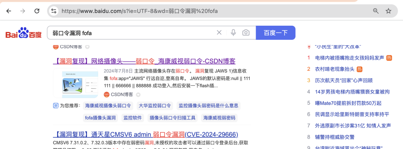403x149 pixels.
Task: Click the 为您推荐 search icon
Action: click(x=56, y=105)
